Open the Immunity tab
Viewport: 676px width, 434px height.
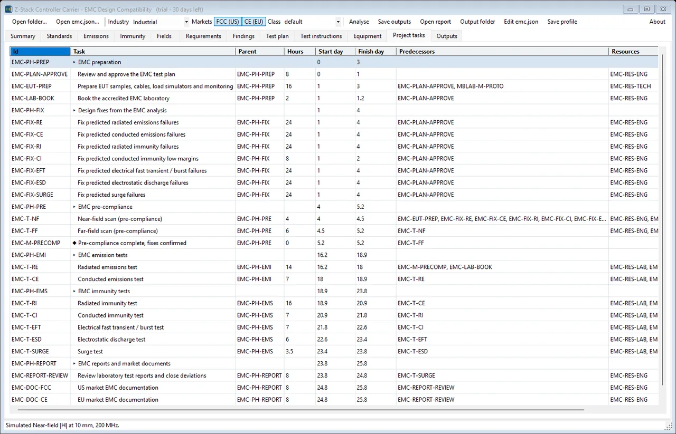133,36
